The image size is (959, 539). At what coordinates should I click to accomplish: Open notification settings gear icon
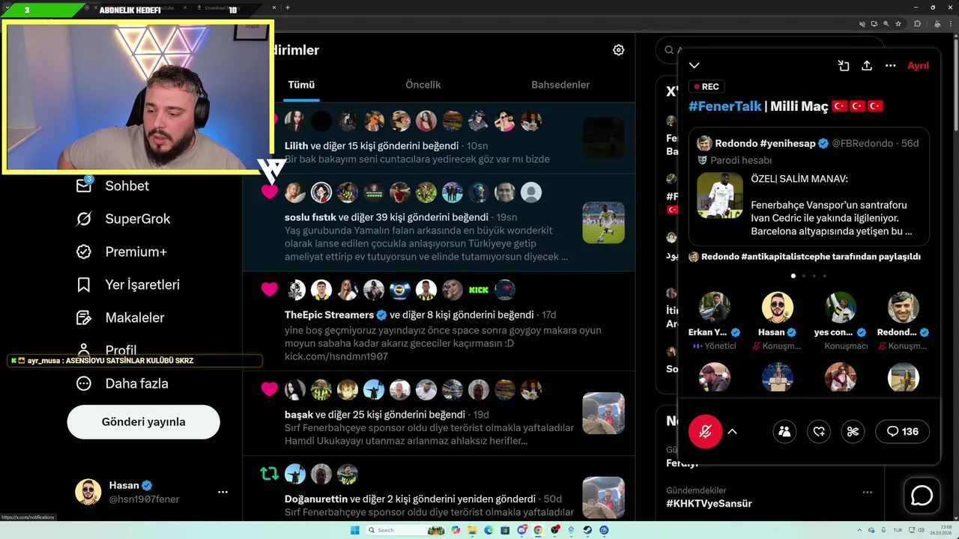(618, 50)
